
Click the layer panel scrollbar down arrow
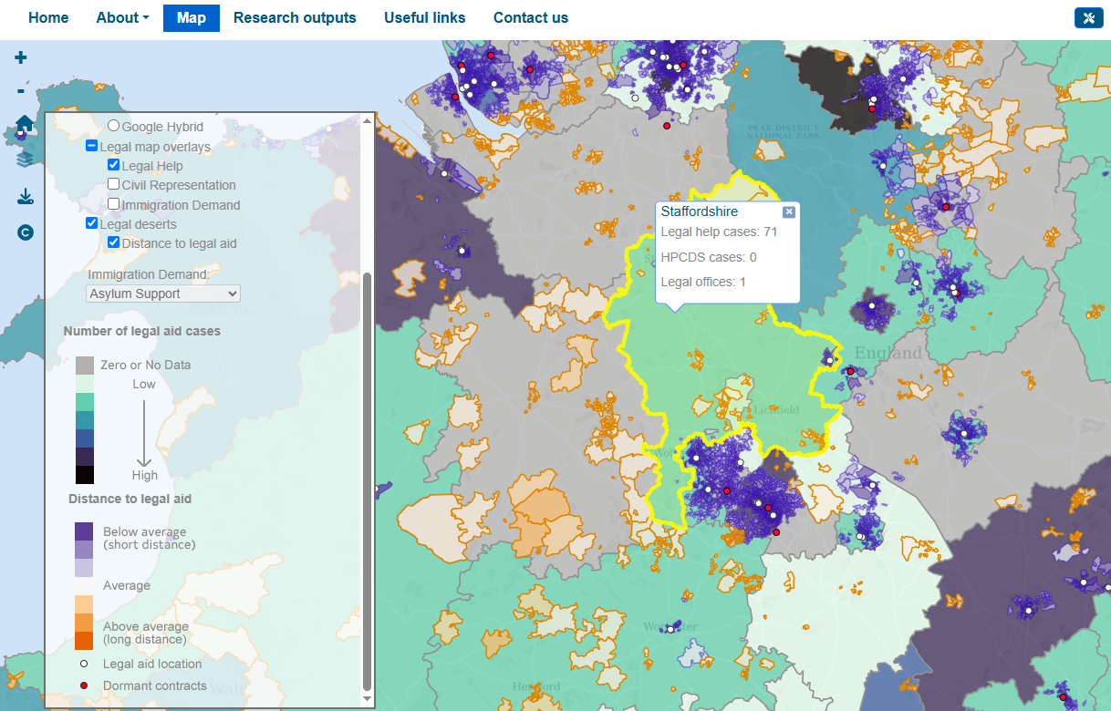368,698
